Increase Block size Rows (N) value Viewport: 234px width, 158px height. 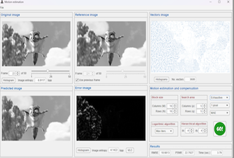175,110
